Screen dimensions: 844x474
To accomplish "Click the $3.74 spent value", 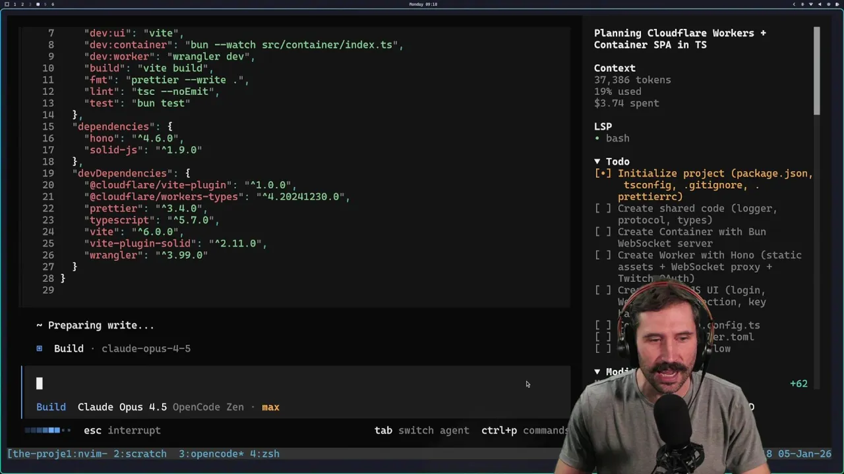I will coord(626,103).
